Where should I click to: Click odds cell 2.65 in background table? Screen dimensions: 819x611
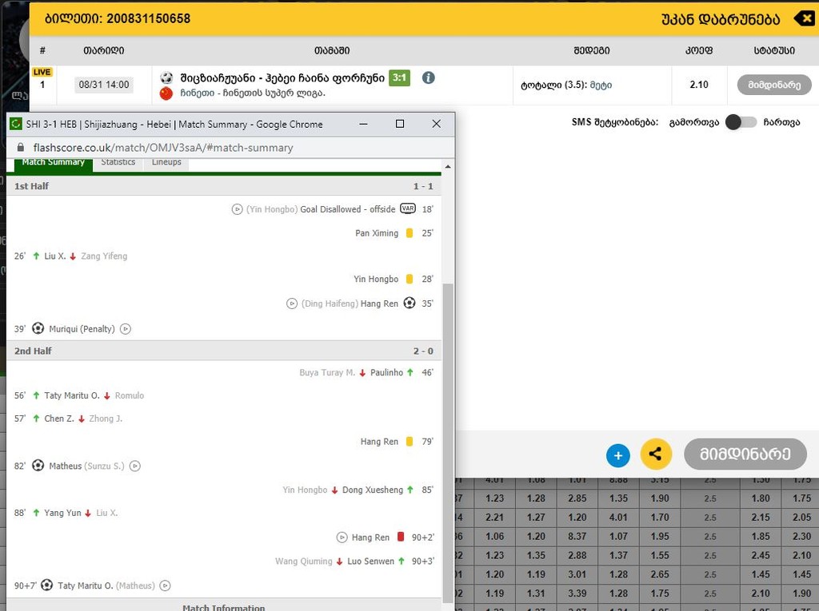(660, 574)
